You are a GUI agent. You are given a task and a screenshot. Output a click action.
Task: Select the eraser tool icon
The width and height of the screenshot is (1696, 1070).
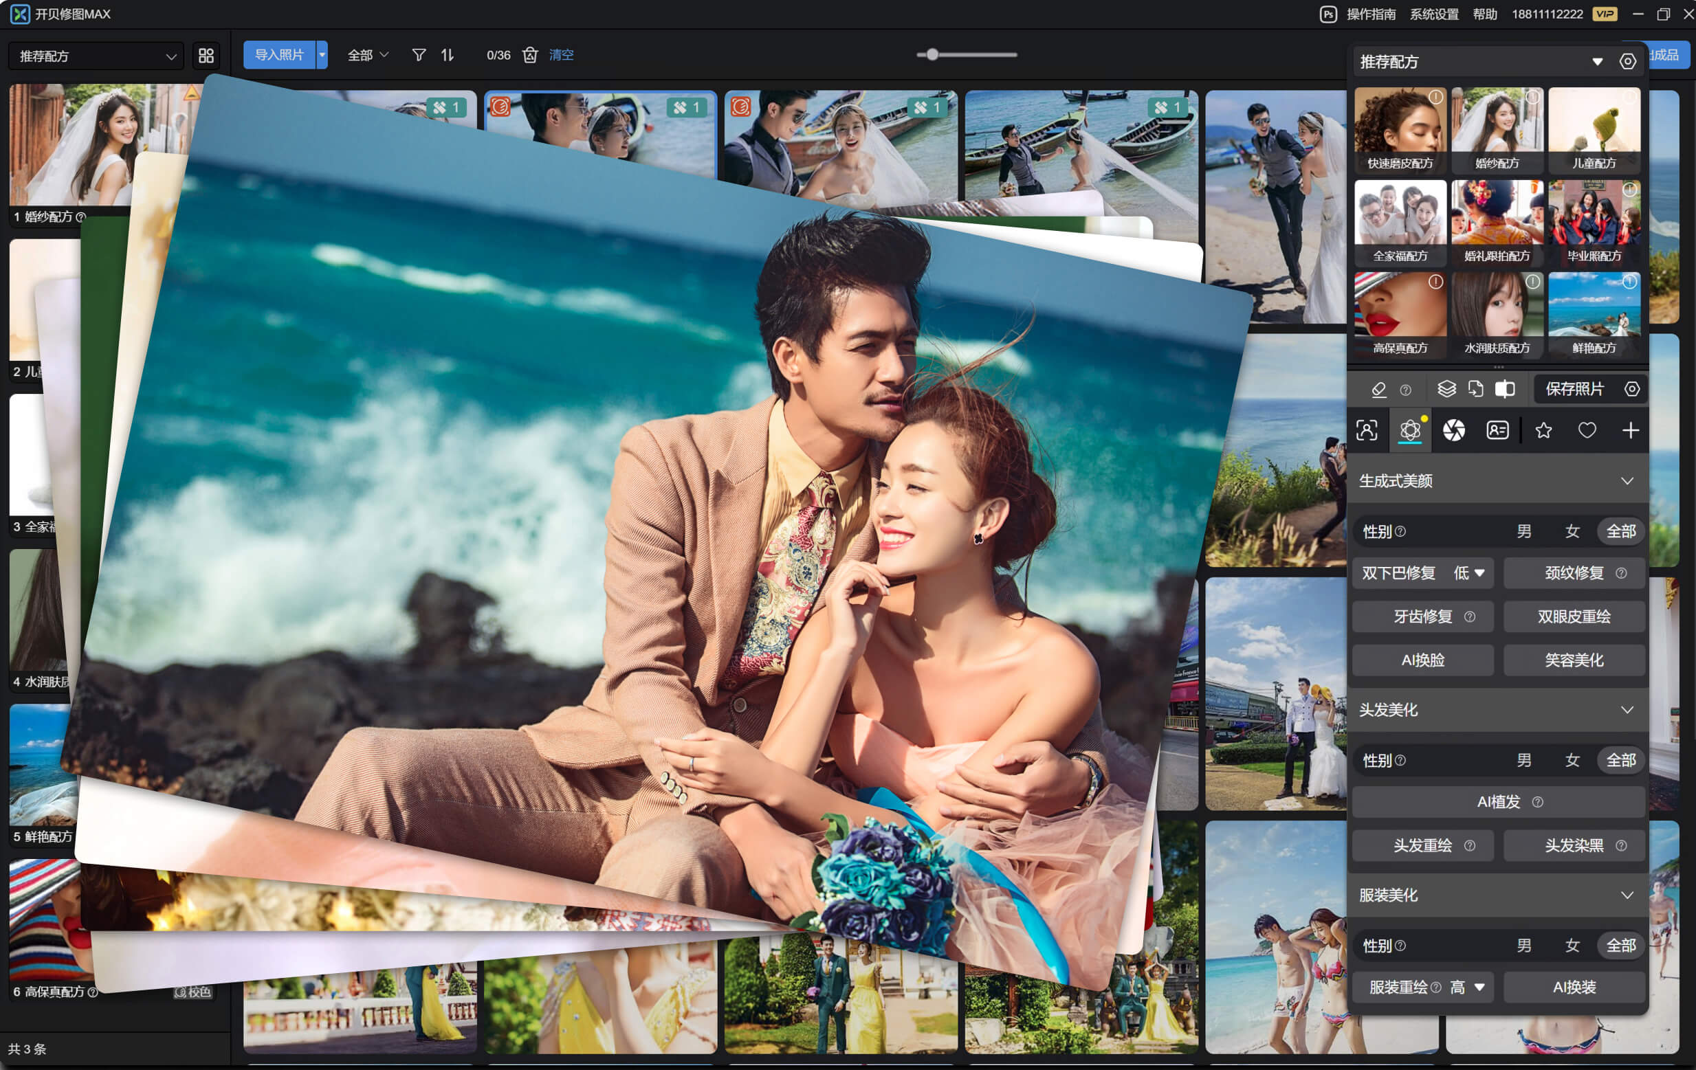pyautogui.click(x=1378, y=389)
